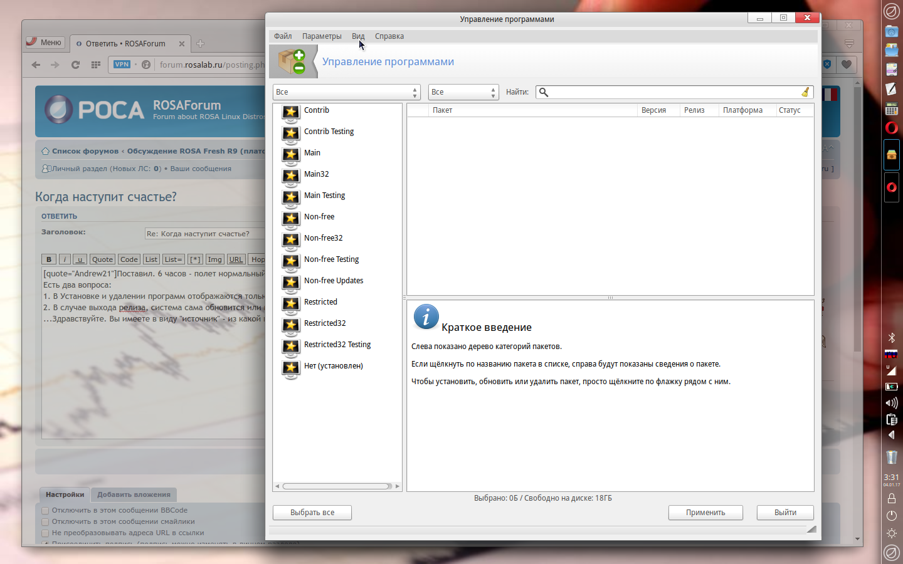
Task: Click the magnifier icon in the search field
Action: tap(544, 92)
